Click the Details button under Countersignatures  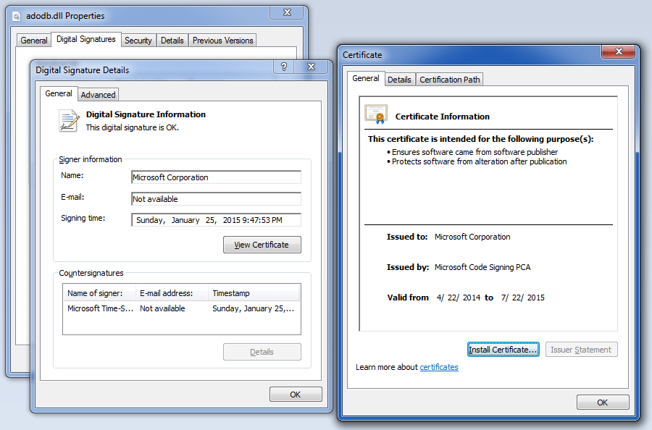pyautogui.click(x=262, y=352)
